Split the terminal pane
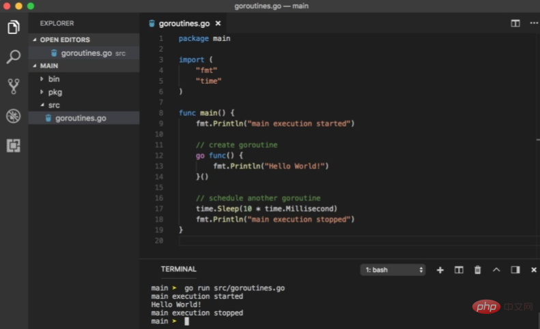This screenshot has width=540, height=329. (x=459, y=270)
